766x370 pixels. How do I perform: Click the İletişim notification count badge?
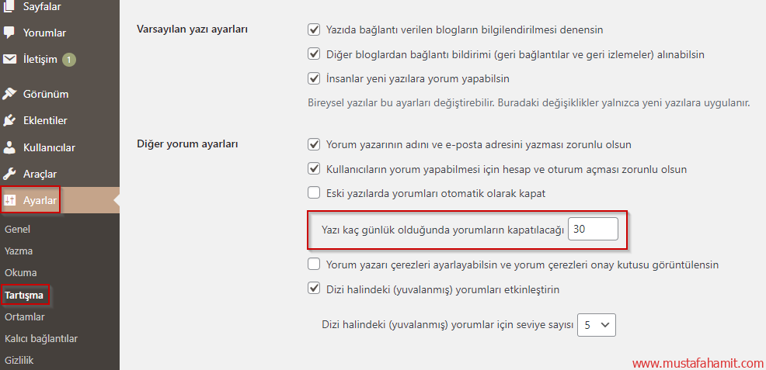tap(68, 59)
